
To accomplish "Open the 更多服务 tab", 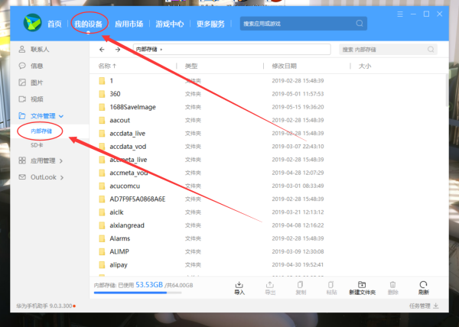I will [210, 24].
